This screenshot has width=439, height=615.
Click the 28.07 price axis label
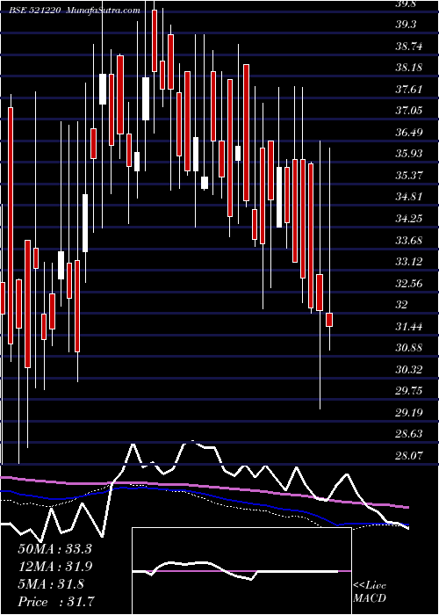pyautogui.click(x=409, y=456)
